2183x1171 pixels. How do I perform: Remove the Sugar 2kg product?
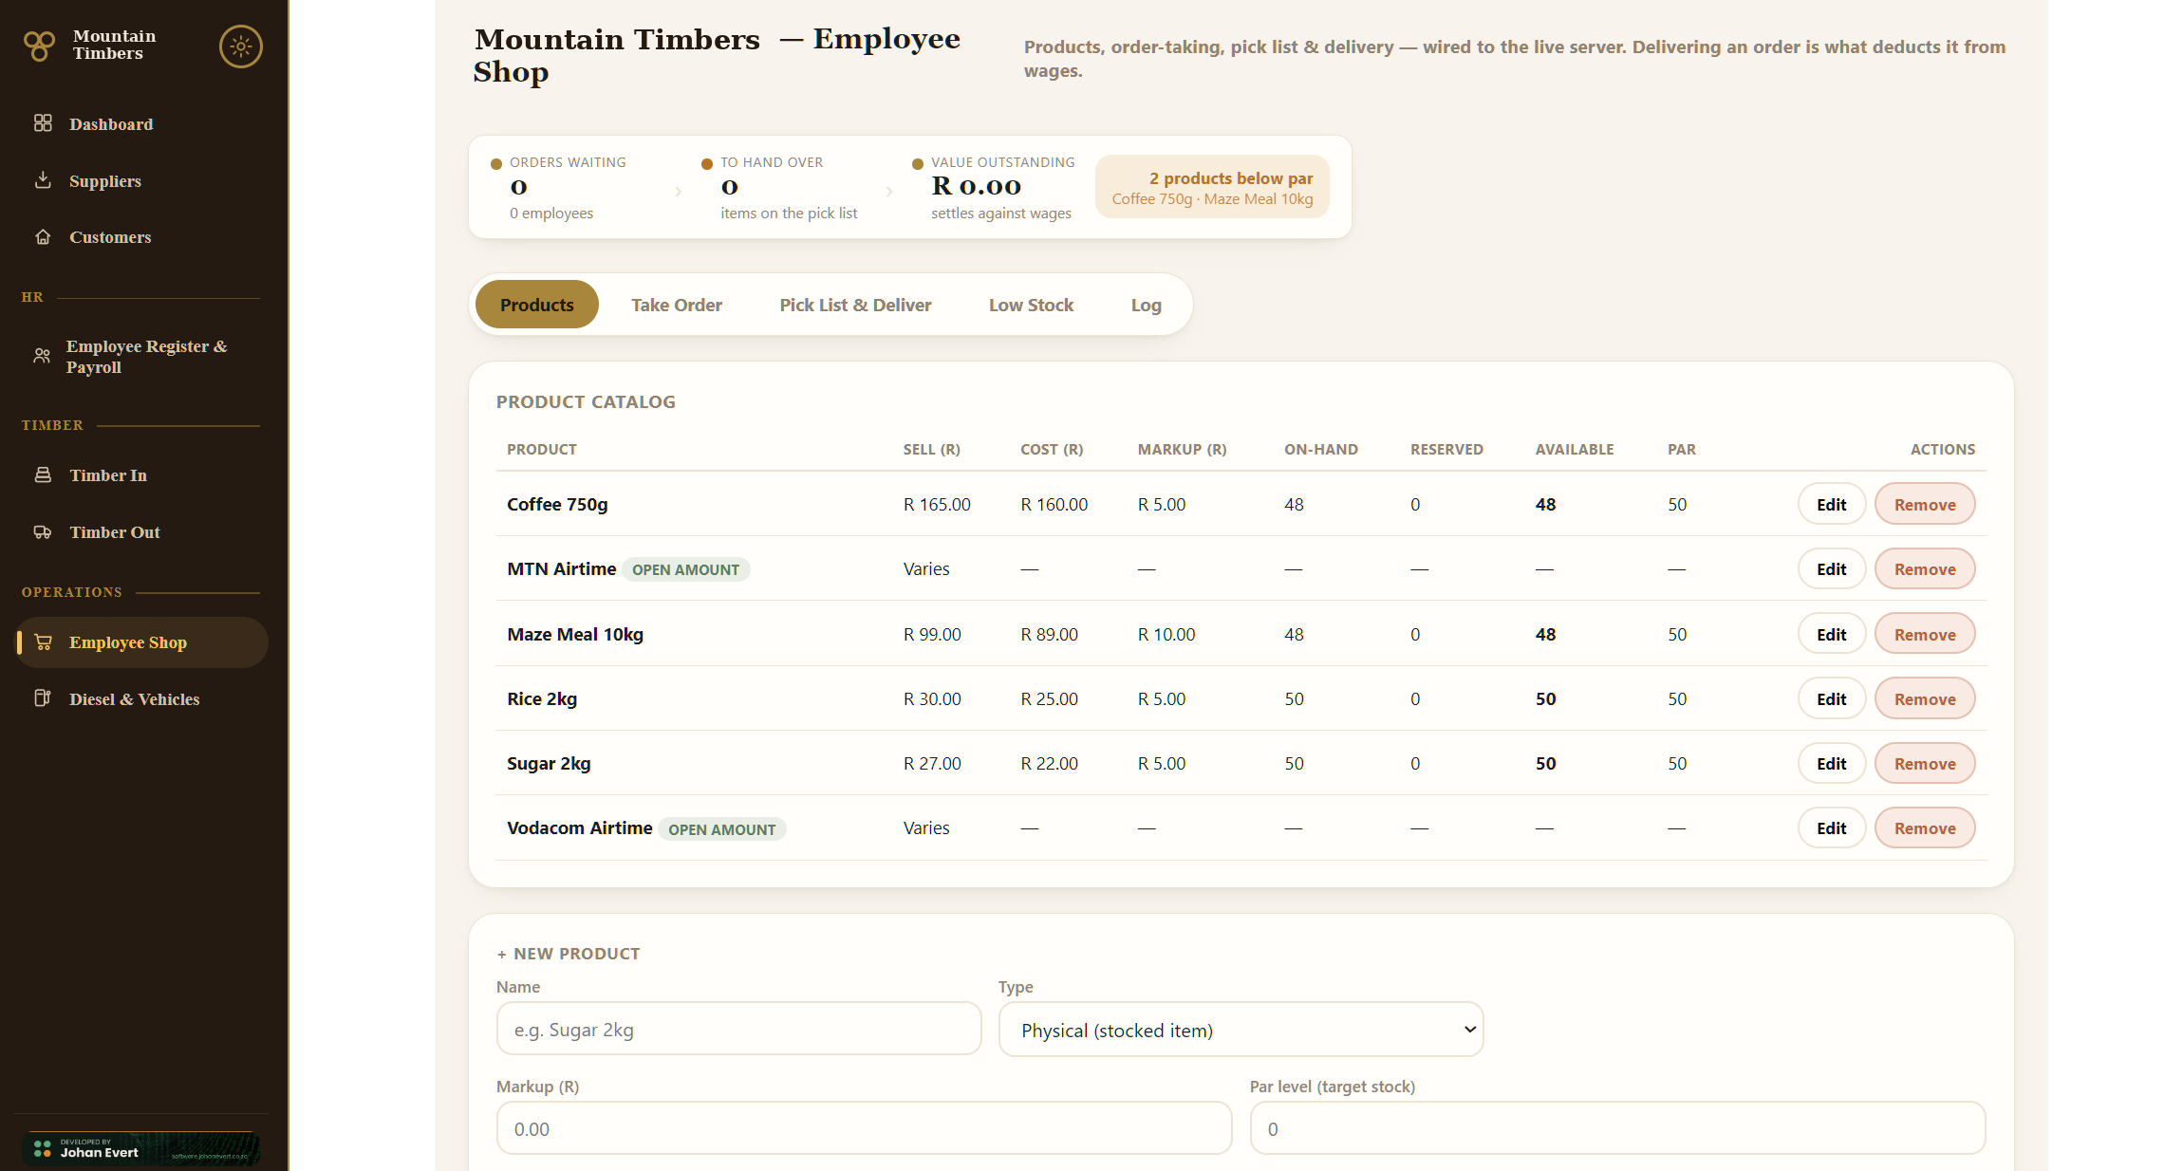tap(1925, 763)
